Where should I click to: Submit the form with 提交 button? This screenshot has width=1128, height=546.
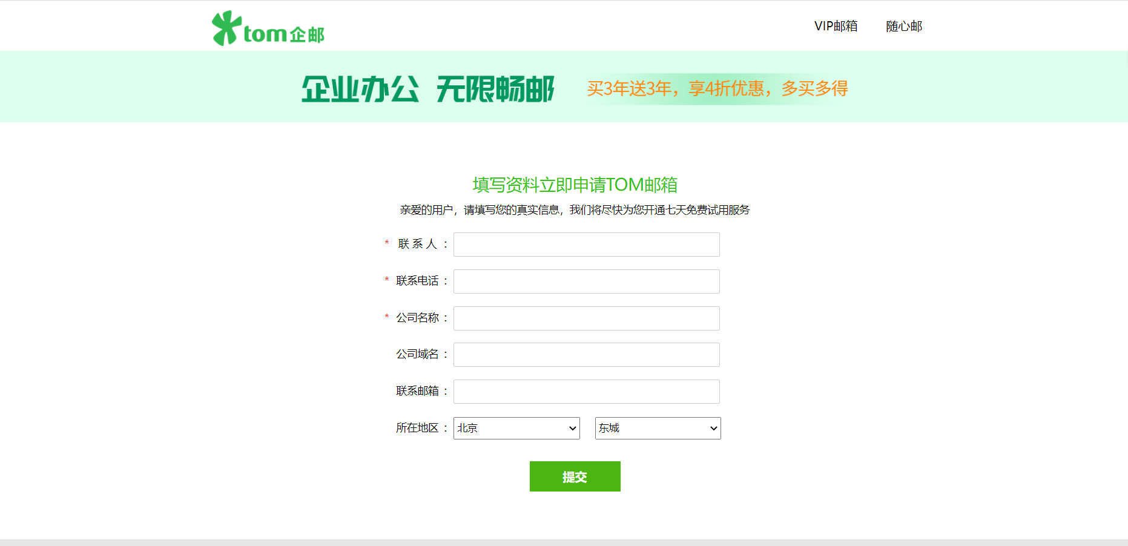pos(575,476)
